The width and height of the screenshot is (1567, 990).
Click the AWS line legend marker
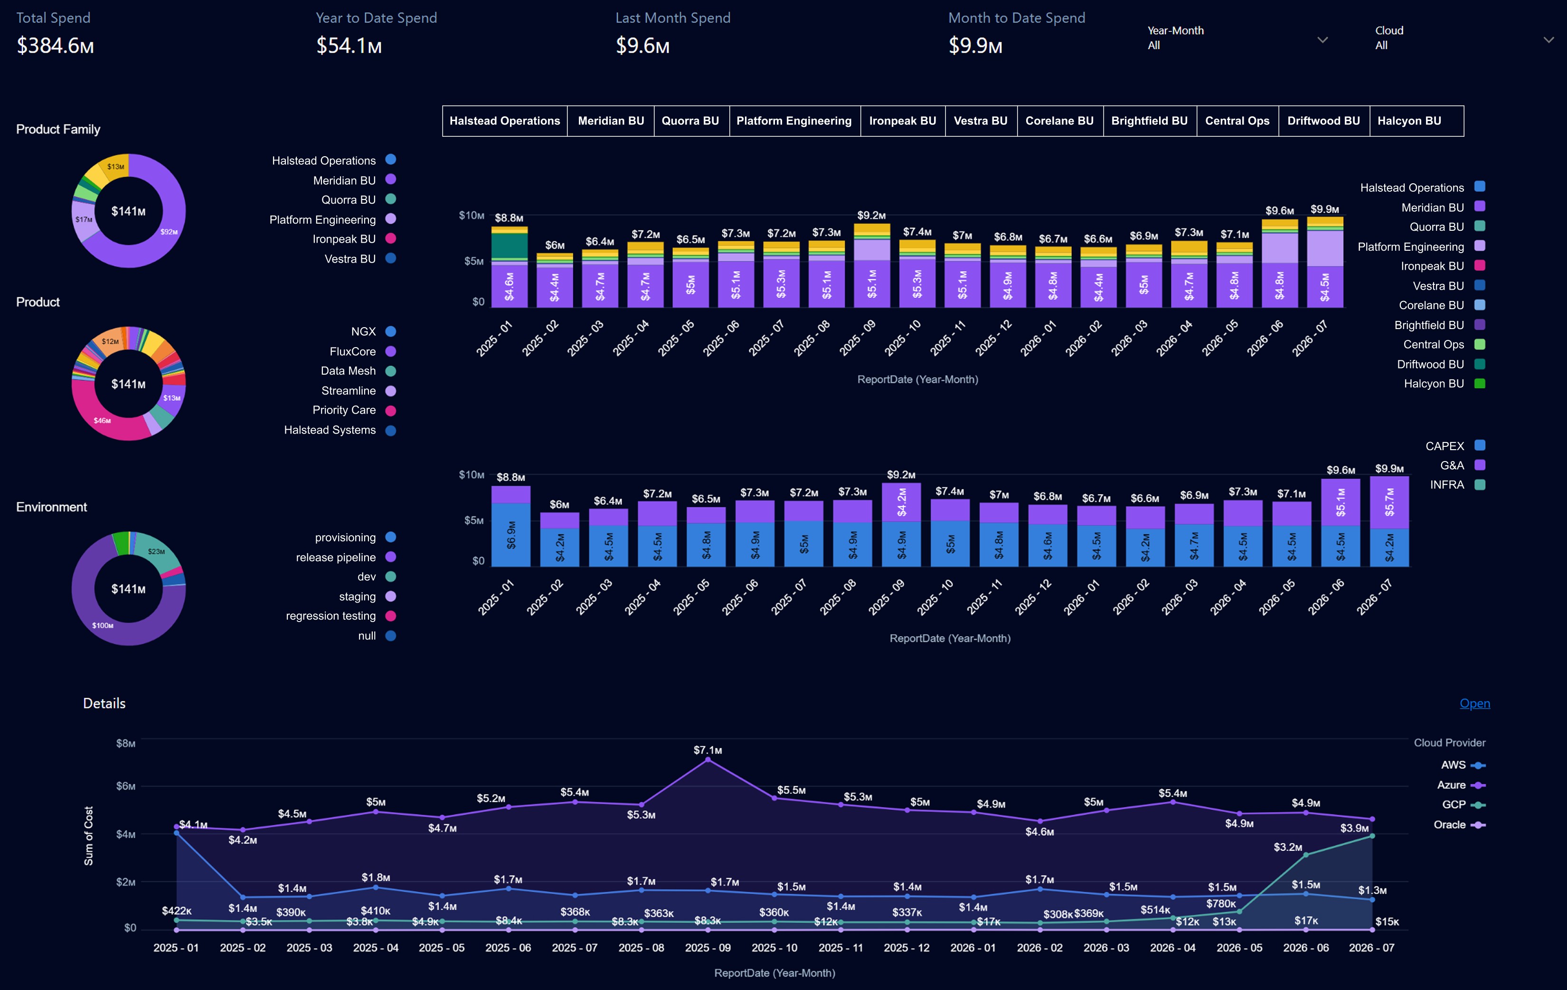1478,765
